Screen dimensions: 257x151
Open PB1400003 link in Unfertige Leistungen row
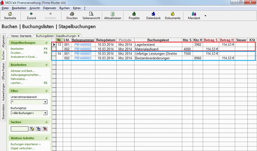pos(83,54)
